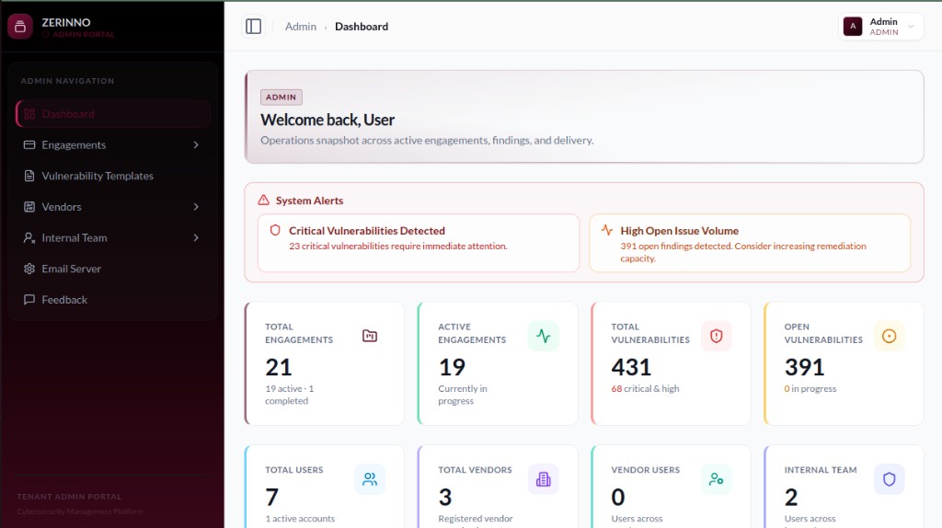Viewport: 942px width, 528px height.
Task: Open the High Open Issue Volume alert
Action: click(x=750, y=243)
